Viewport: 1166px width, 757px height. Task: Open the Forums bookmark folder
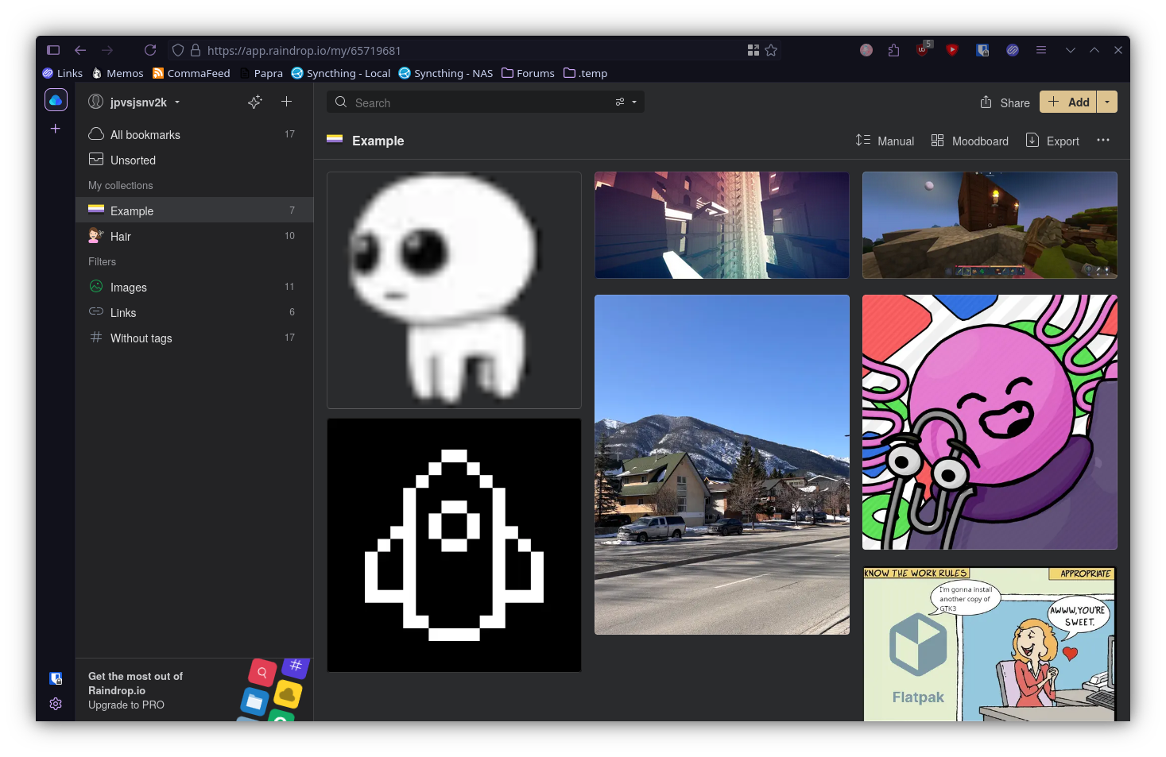click(528, 72)
